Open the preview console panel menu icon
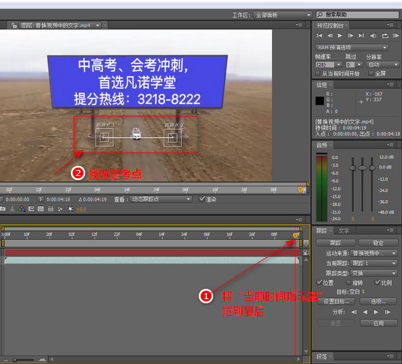 coord(391,25)
